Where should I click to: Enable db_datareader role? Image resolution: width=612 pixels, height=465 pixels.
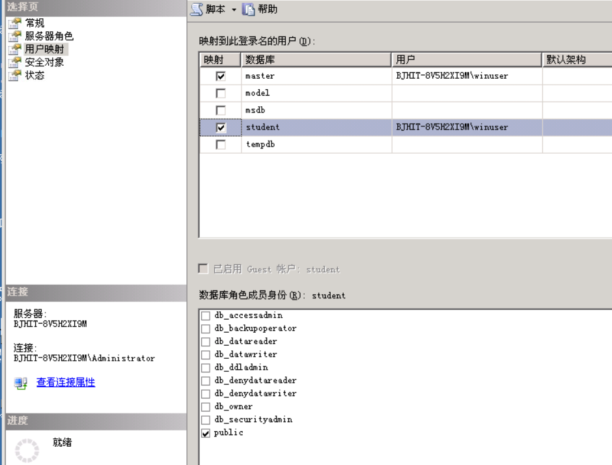pos(206,342)
